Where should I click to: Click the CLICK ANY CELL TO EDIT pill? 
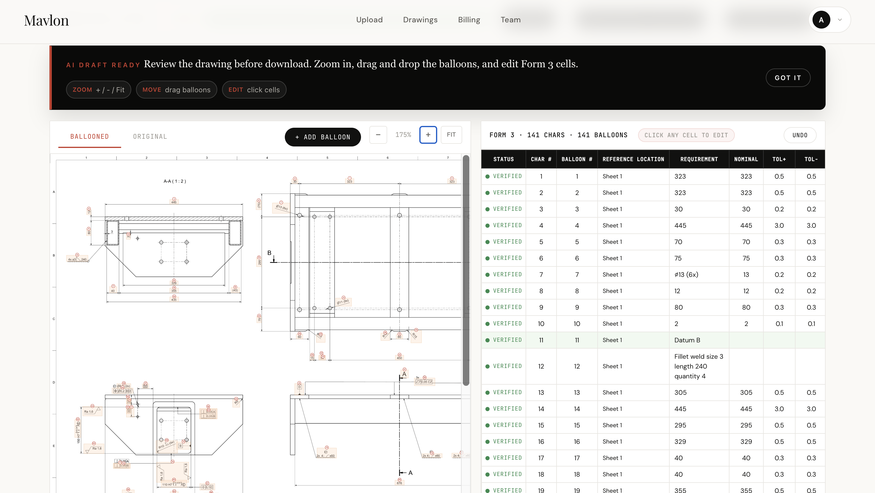point(686,135)
